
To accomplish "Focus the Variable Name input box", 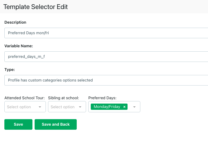I will (x=106, y=57).
